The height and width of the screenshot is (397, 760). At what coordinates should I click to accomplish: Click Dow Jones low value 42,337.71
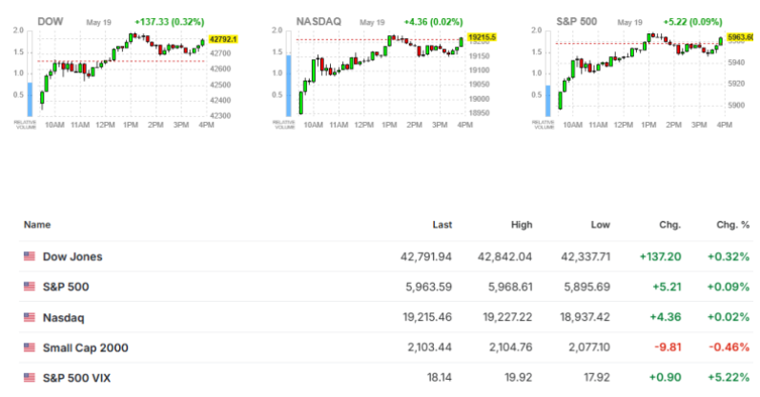(x=585, y=257)
